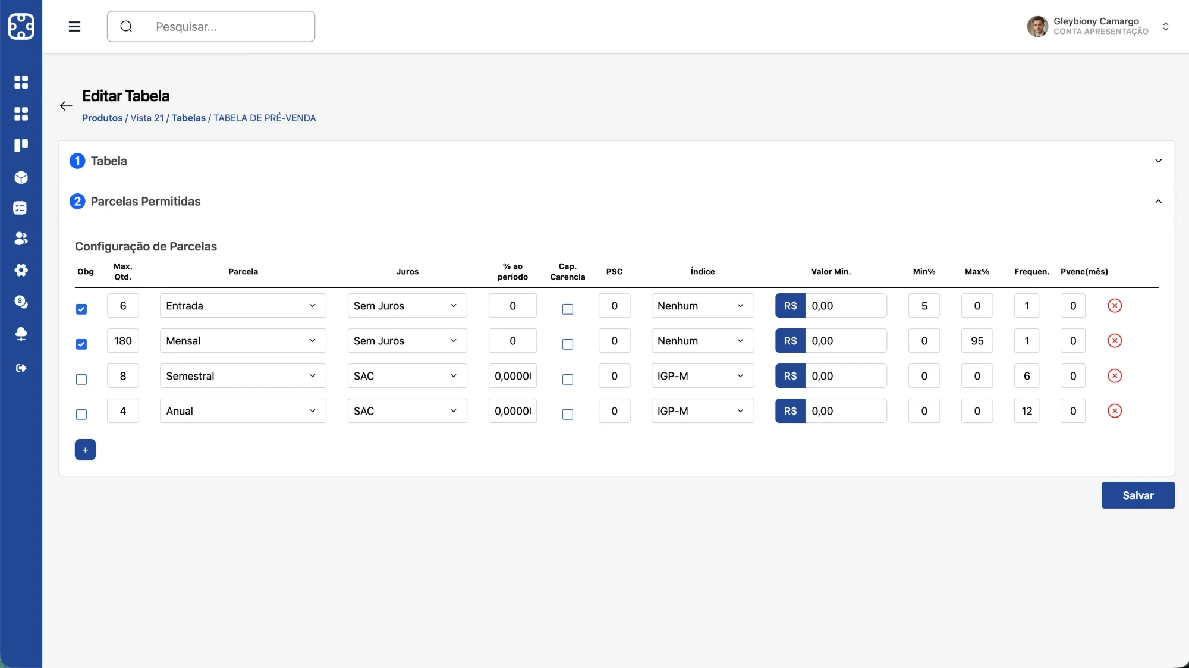Open the Índice dropdown showing IGP-M for Anual

point(703,411)
